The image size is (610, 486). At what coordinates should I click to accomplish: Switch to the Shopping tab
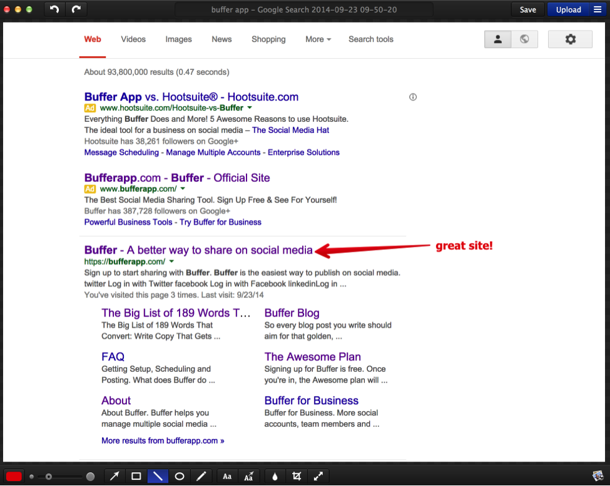(268, 39)
